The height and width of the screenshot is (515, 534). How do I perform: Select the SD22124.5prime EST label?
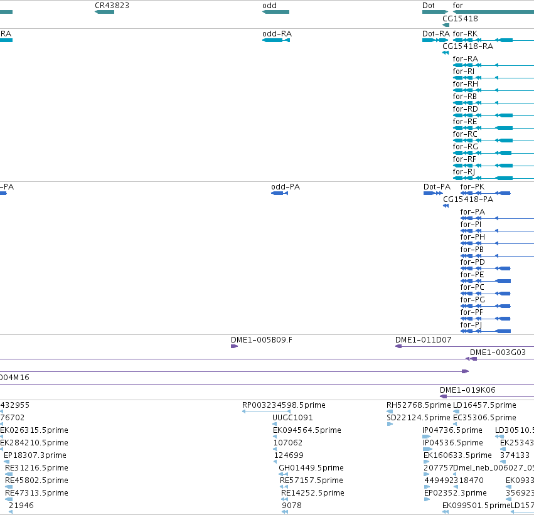419,418
